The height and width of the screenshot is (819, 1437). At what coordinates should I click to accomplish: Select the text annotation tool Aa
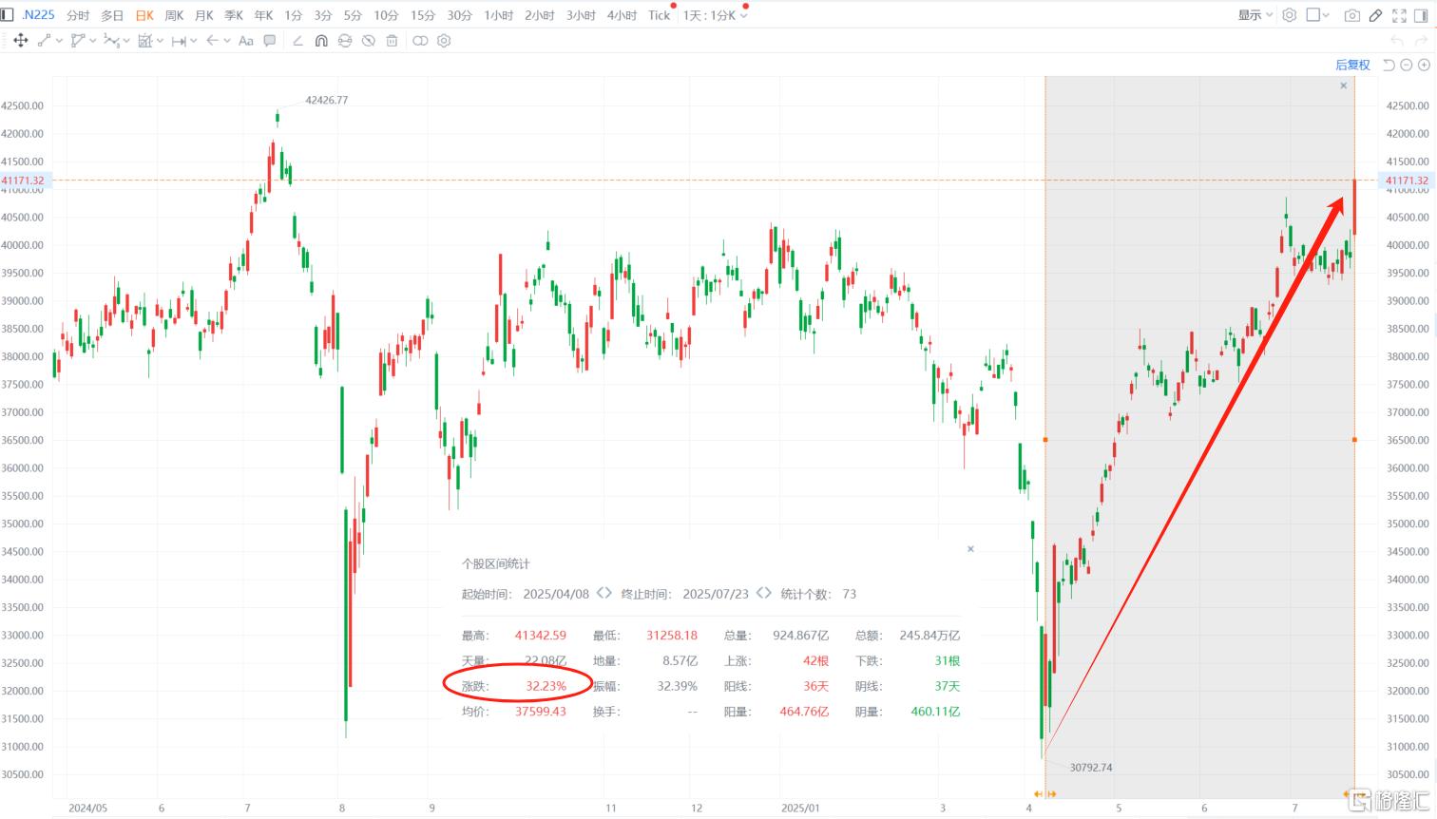click(x=246, y=41)
